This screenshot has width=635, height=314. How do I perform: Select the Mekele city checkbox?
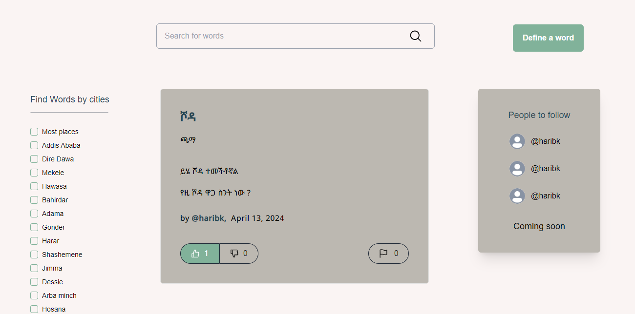[x=34, y=173]
